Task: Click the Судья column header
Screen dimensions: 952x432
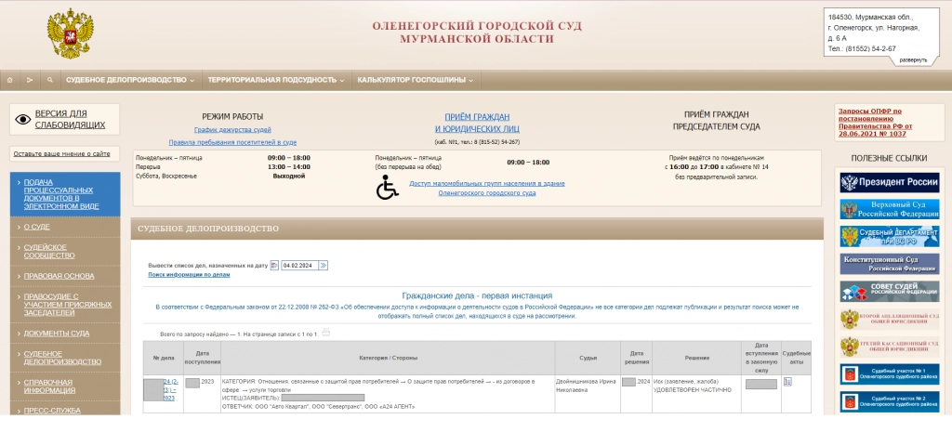Action: tap(588, 358)
